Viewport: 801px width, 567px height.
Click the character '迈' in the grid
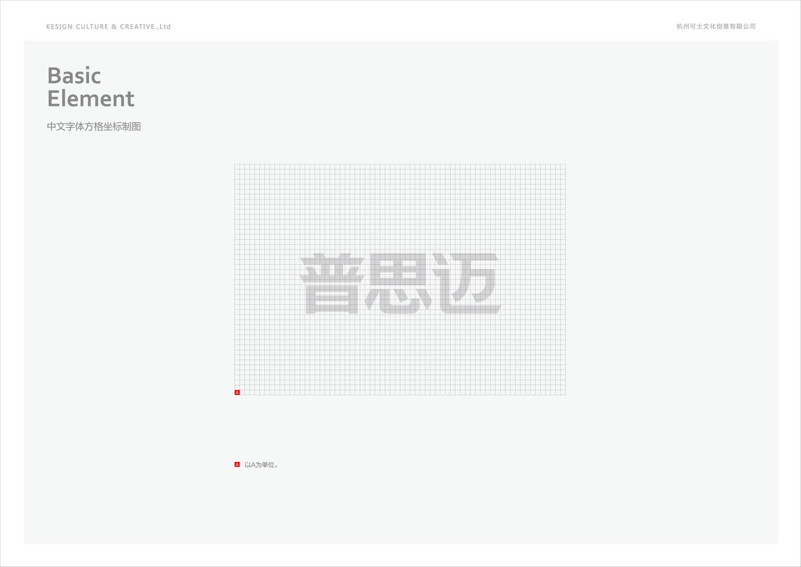[466, 283]
